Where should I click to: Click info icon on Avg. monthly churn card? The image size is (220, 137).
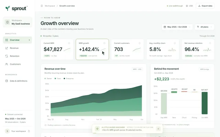[175, 43]
